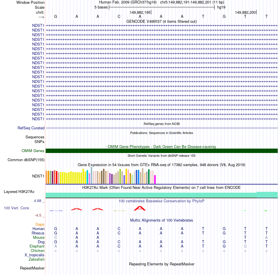Click the OMIM Genes track label
278x275 pixels.
33,151
